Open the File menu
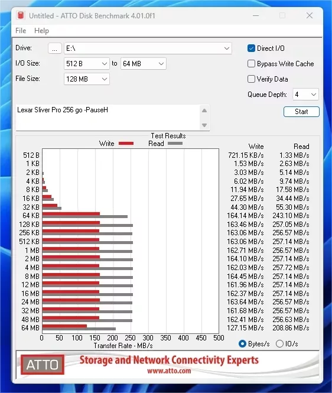Screen dimensions: 332x393 click(x=21, y=31)
